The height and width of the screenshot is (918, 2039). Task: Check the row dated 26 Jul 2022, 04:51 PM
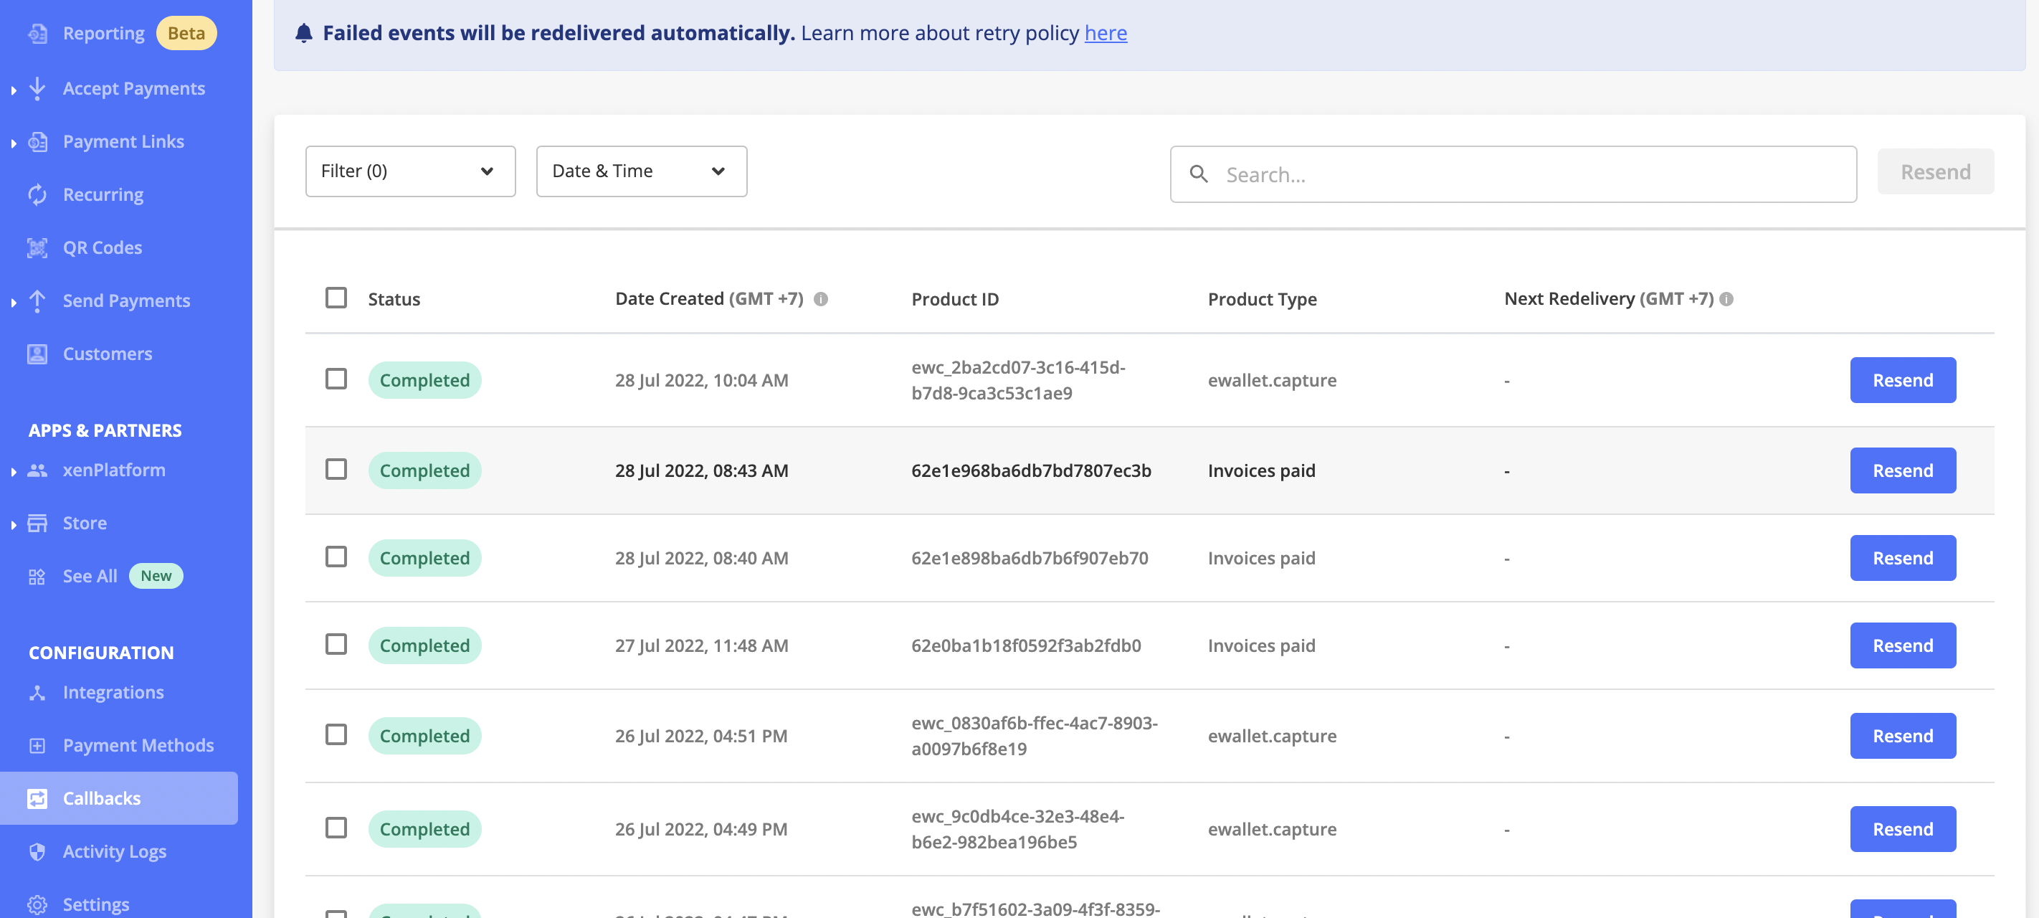(x=336, y=735)
